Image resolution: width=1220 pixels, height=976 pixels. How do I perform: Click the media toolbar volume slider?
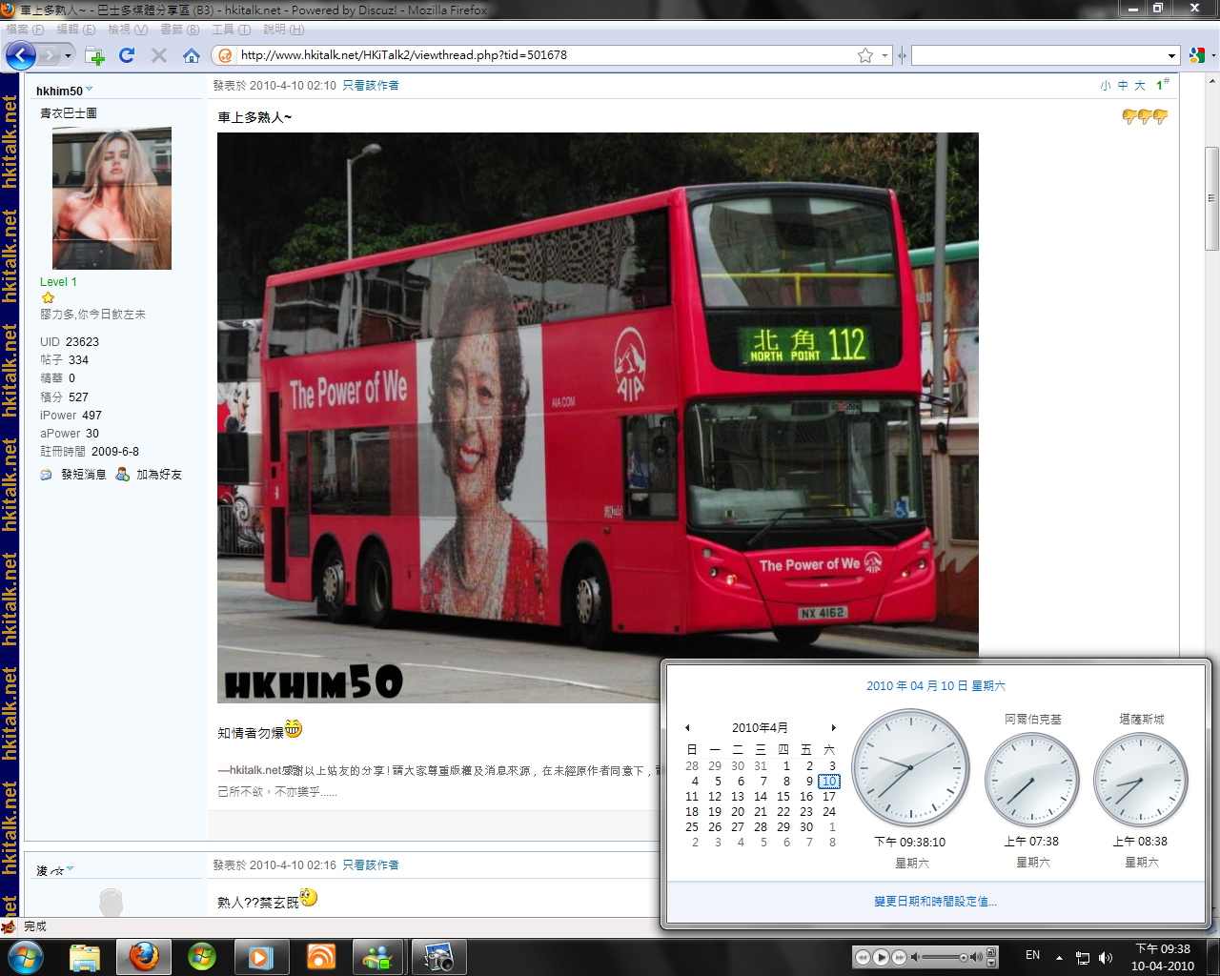pos(946,957)
